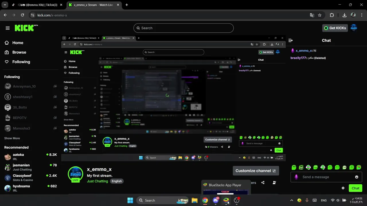Click the site info icon in address bar

(x=33, y=15)
